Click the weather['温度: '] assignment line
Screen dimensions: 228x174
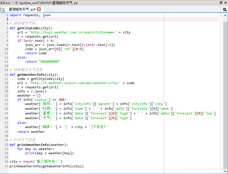coord(120,113)
